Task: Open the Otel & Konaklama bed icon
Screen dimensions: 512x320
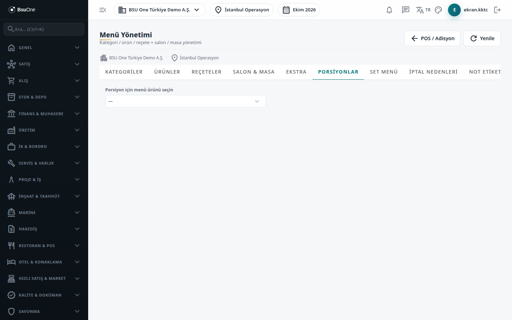Action: coord(11,262)
